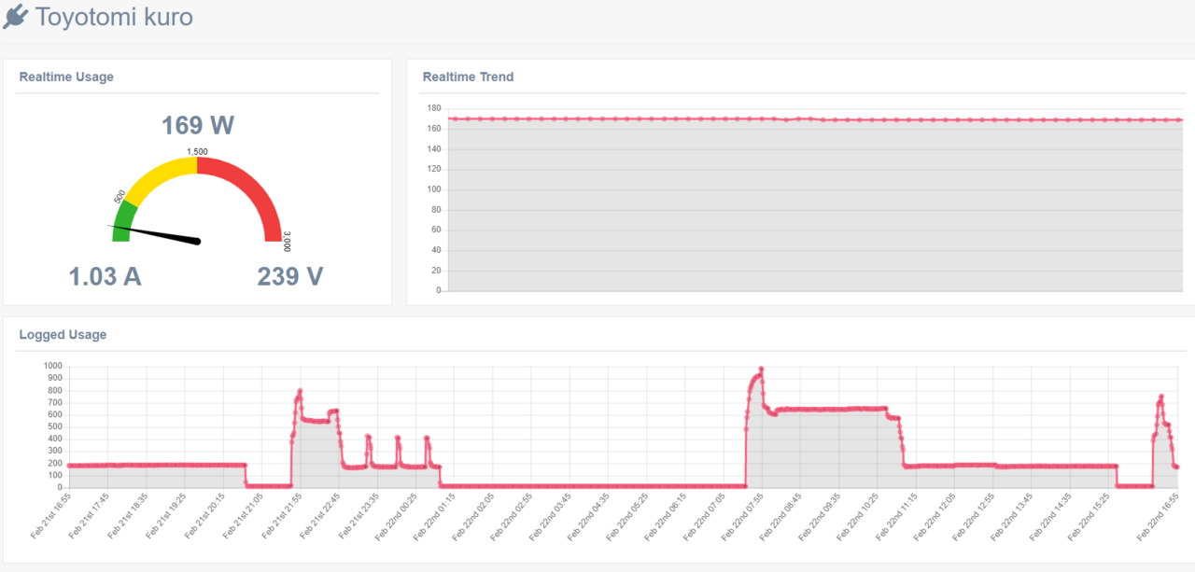
Task: Click 900 on the Logged Usage axis
Action: tap(55, 379)
